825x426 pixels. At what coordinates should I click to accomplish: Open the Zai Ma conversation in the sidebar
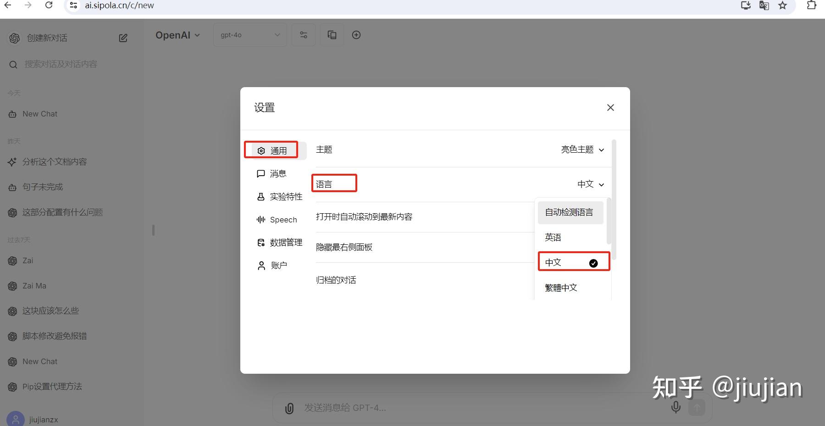pos(34,285)
